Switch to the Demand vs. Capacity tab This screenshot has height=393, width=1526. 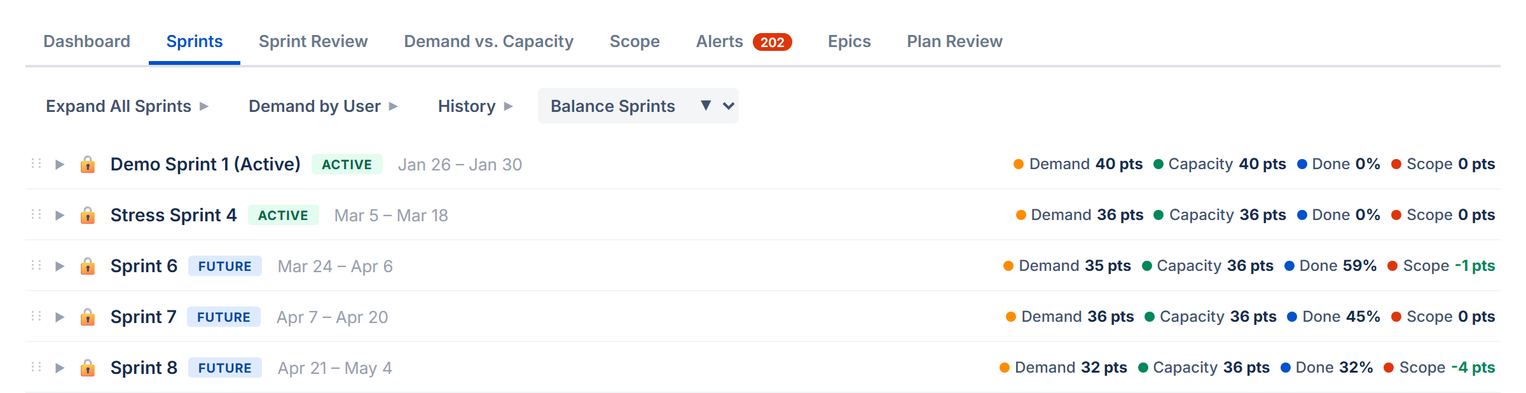pos(488,41)
